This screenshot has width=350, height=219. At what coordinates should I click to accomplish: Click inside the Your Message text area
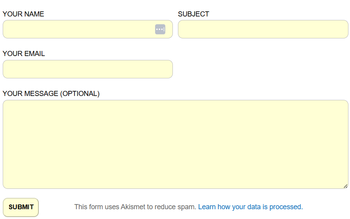point(175,144)
